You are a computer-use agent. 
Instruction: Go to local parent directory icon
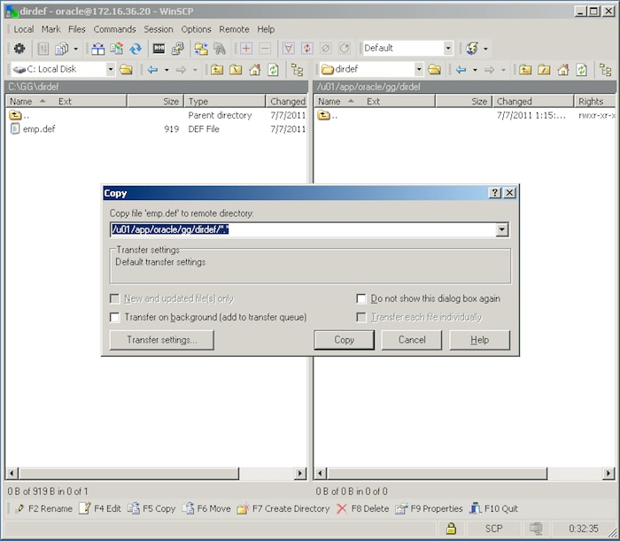[x=217, y=70]
